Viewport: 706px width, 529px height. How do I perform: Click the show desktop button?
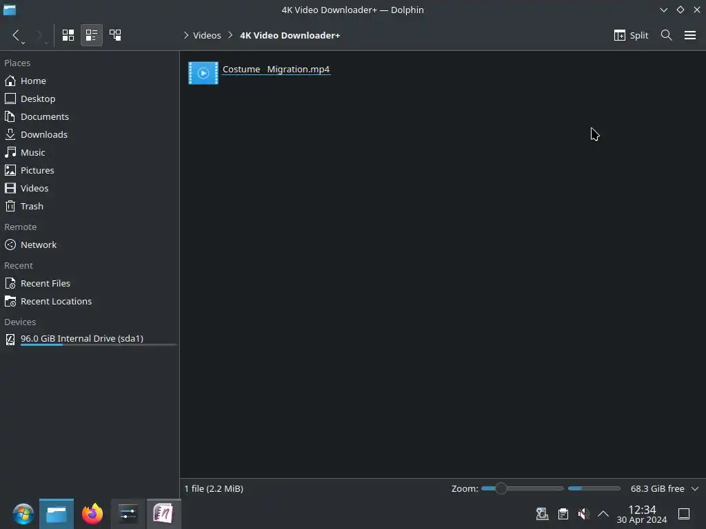684,514
